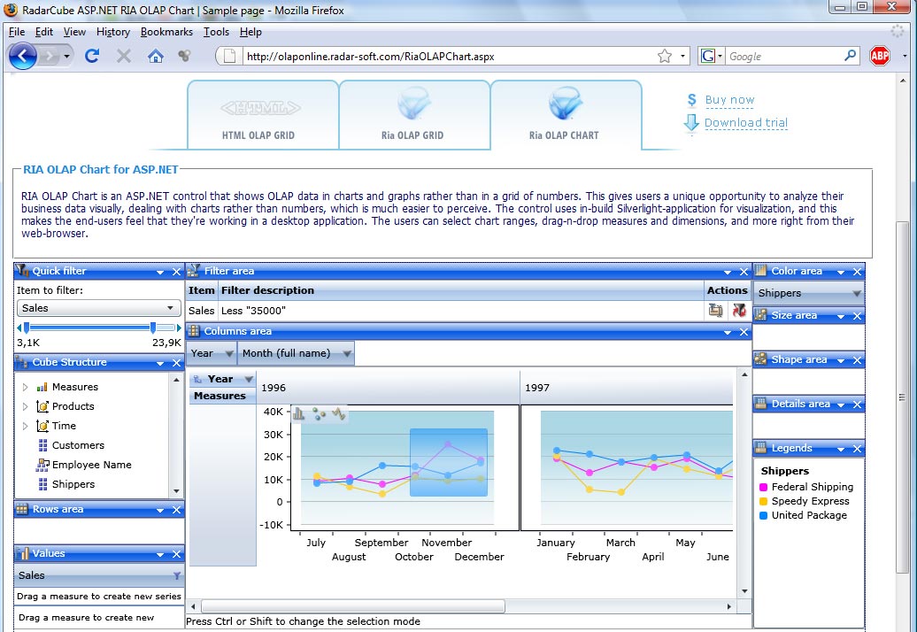Reload the page with the refresh icon
This screenshot has height=632, width=917.
92,56
